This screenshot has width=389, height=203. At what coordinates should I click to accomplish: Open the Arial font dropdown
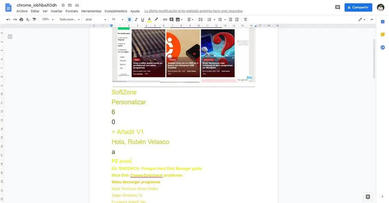pos(96,19)
